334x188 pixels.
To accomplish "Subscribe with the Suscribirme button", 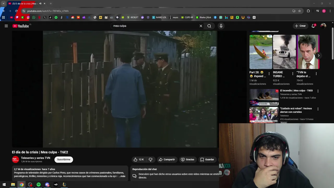I will [x=64, y=160].
